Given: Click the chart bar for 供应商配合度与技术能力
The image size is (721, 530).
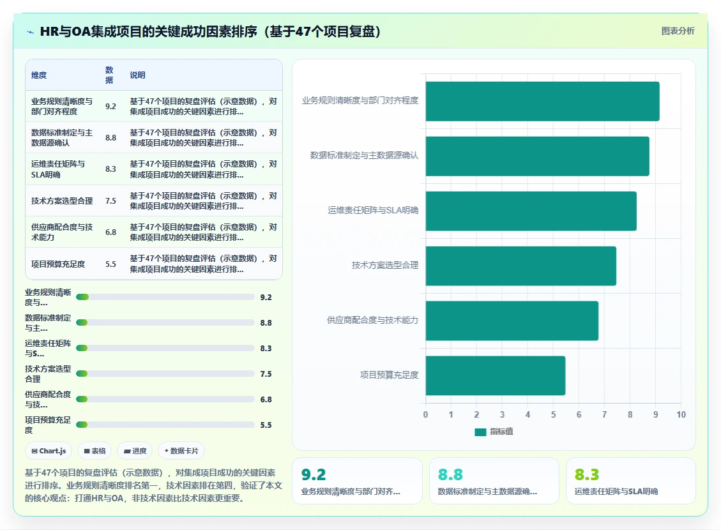Looking at the screenshot, I should pos(512,321).
